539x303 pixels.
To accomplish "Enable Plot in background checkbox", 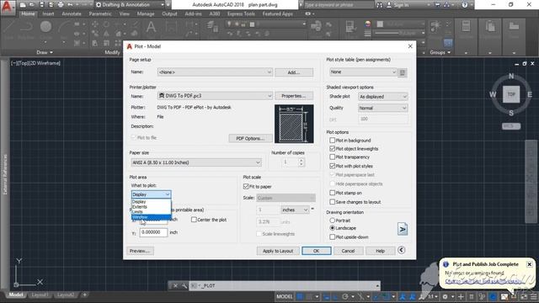I will coord(332,141).
